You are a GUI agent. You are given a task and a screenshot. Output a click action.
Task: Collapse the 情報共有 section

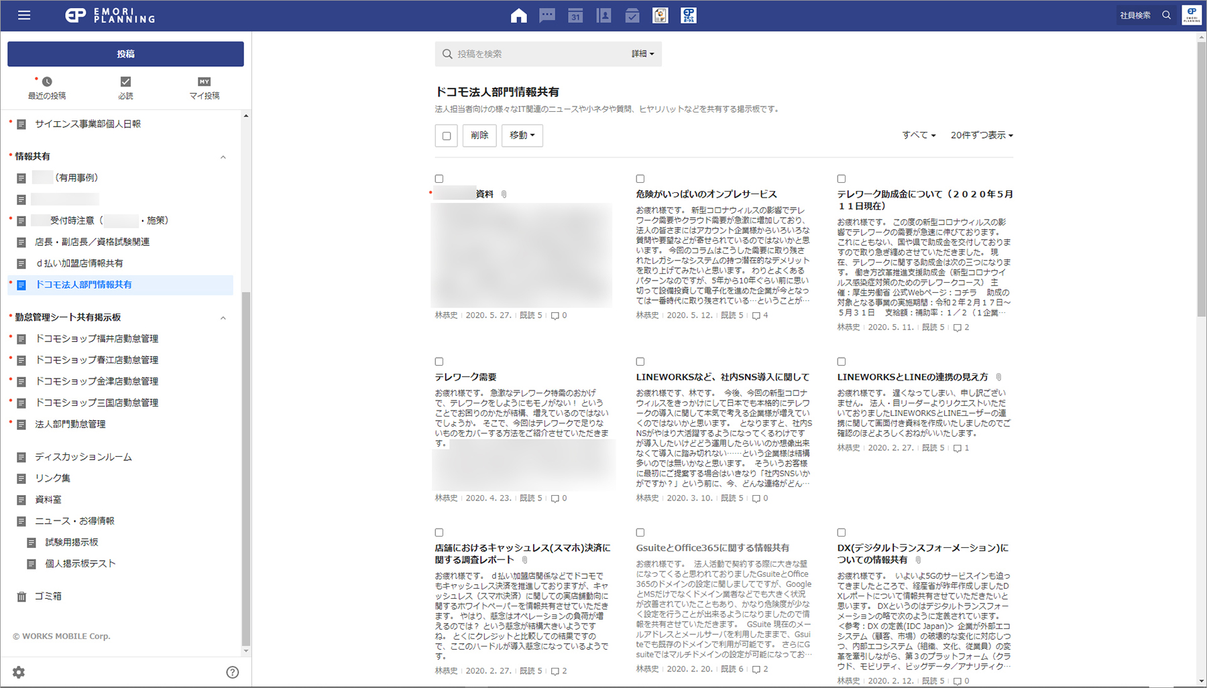coord(223,157)
